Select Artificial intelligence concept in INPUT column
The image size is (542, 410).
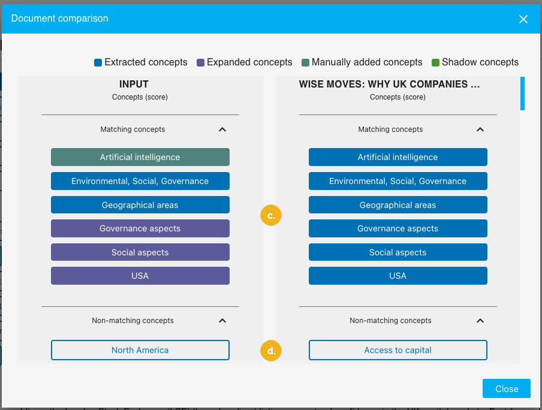pyautogui.click(x=140, y=157)
